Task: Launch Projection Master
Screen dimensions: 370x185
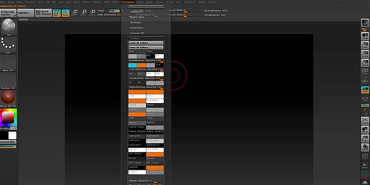Action: [8, 13]
